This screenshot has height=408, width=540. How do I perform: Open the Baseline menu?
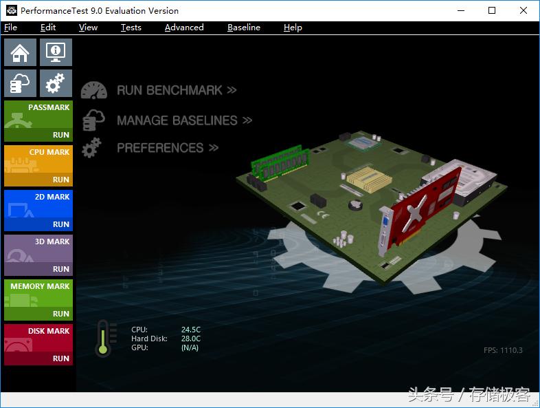coord(244,28)
